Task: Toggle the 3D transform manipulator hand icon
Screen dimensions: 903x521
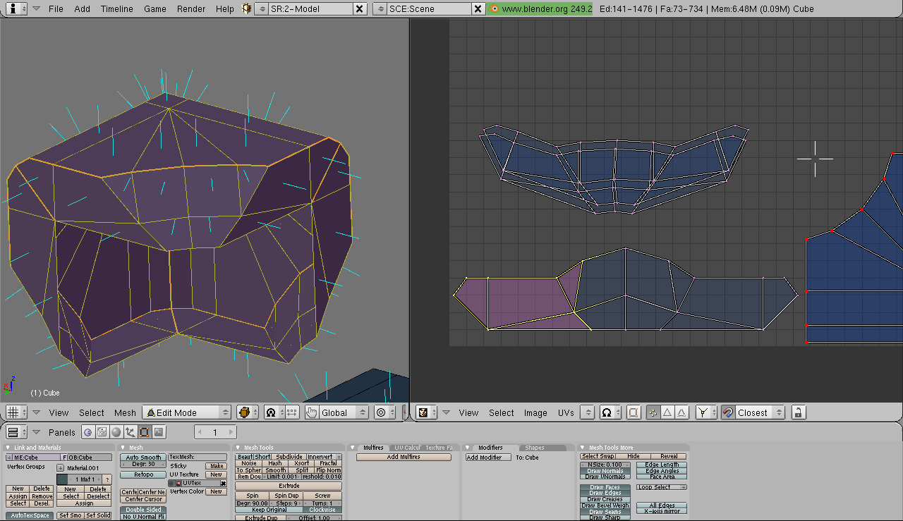Action: click(312, 412)
